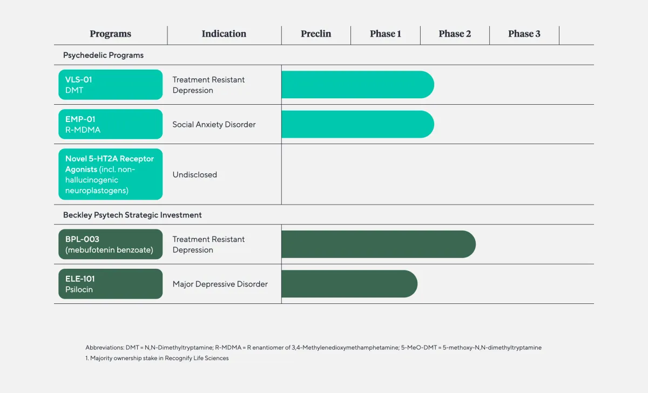The image size is (648, 393).
Task: Collapse the Preclin column header
Action: 315,33
